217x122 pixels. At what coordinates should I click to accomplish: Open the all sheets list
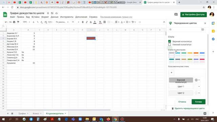click(12, 114)
